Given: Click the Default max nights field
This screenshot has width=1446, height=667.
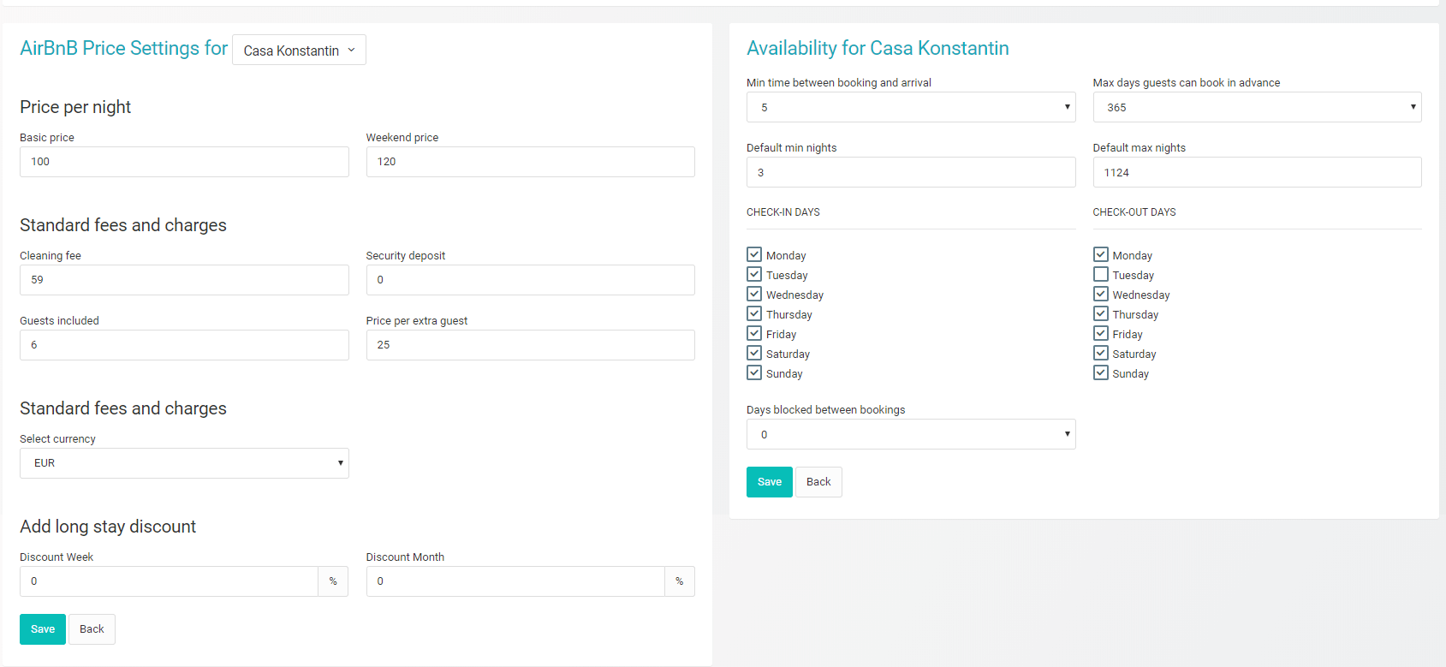Looking at the screenshot, I should (x=1257, y=172).
